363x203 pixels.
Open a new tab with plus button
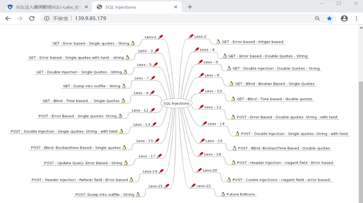click(190, 7)
